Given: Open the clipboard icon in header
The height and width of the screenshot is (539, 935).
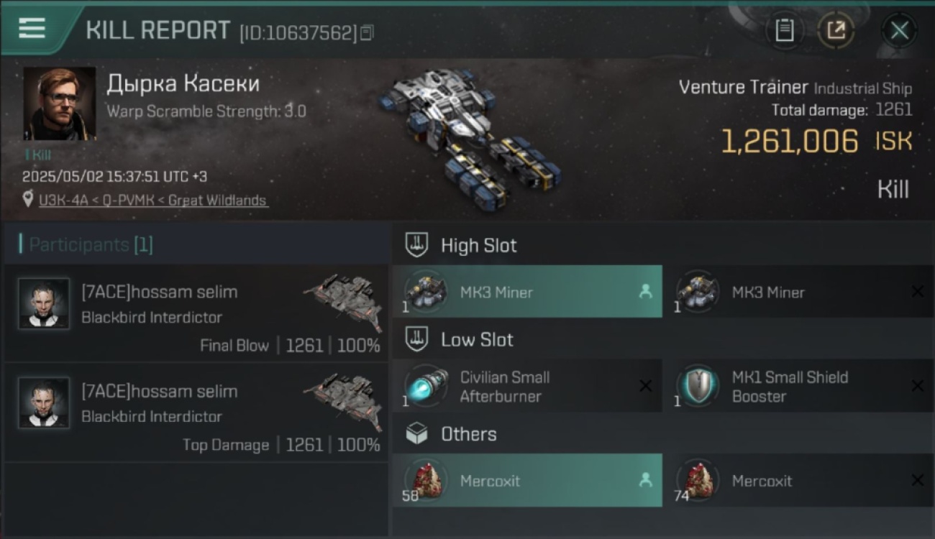Looking at the screenshot, I should (784, 30).
